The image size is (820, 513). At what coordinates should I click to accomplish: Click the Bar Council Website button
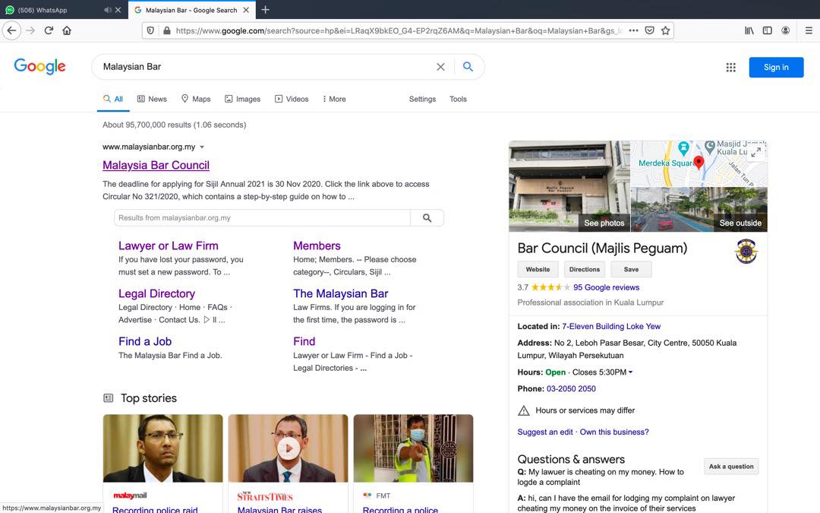pos(538,269)
